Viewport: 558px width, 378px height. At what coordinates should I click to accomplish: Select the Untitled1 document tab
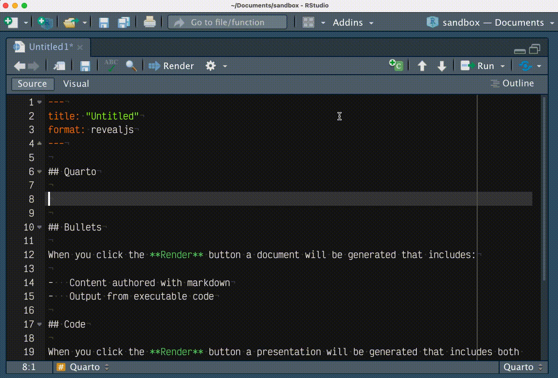47,47
